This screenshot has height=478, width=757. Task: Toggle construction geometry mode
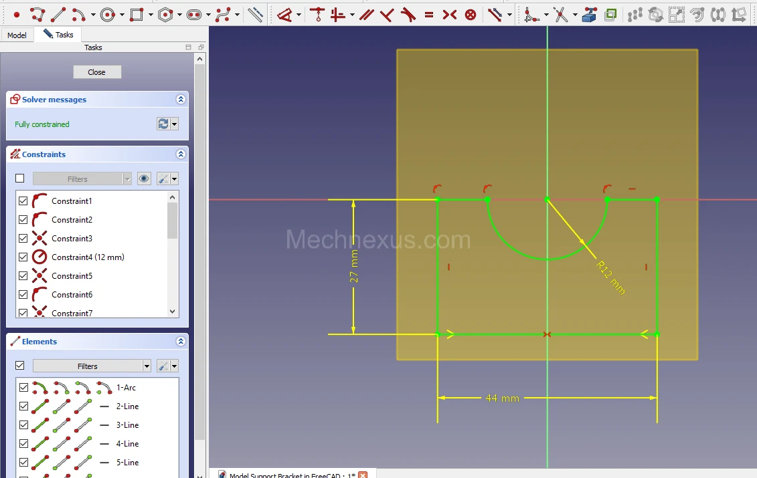click(255, 14)
